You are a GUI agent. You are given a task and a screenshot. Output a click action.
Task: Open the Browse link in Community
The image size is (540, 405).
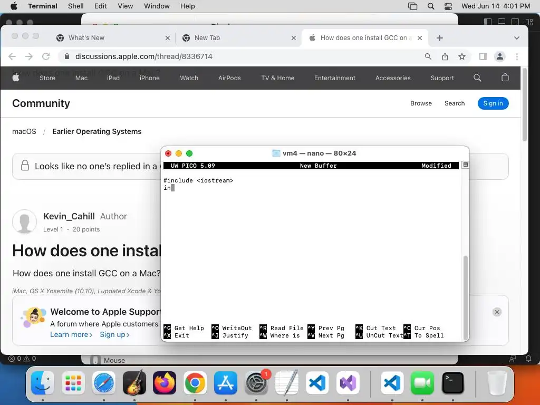click(421, 103)
